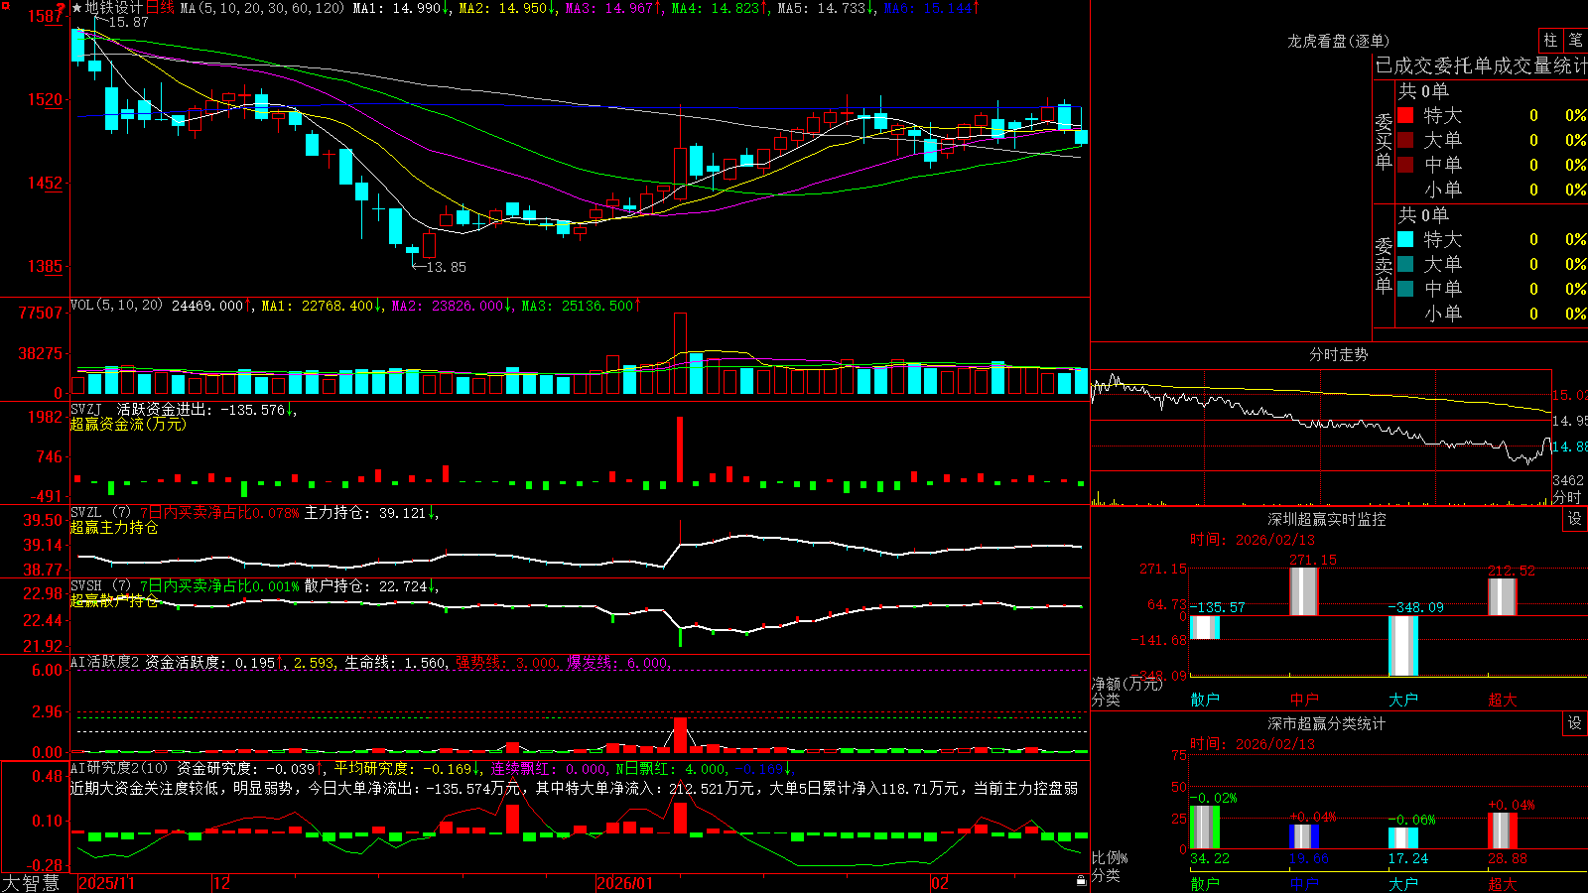
Task: Click the 已成交委托单成交量统计 header
Action: click(1481, 65)
